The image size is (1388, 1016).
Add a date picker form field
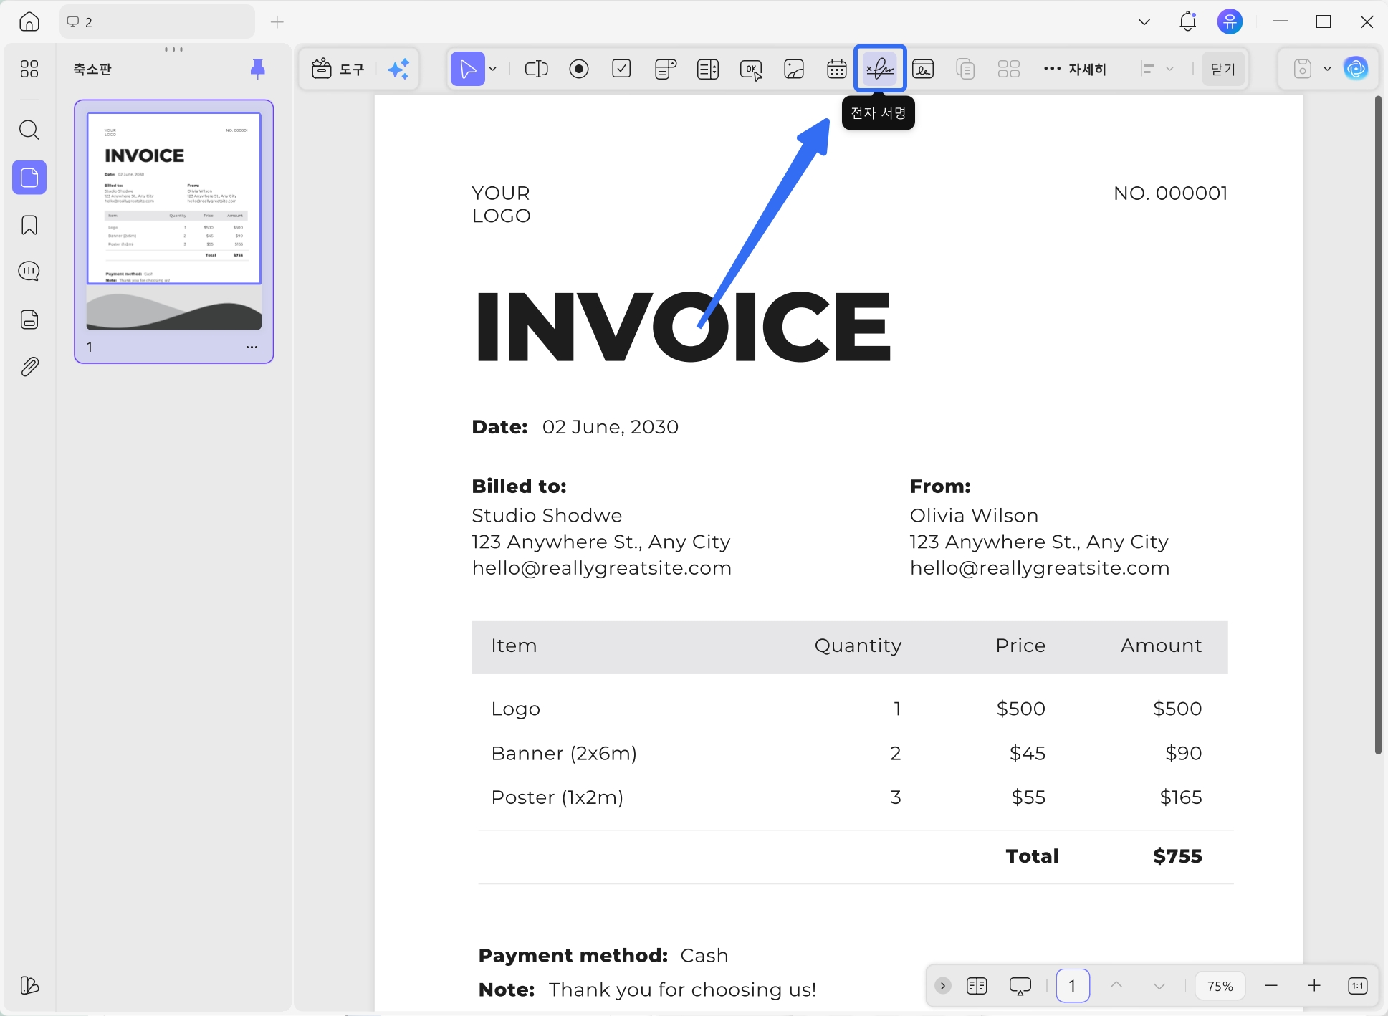click(836, 69)
